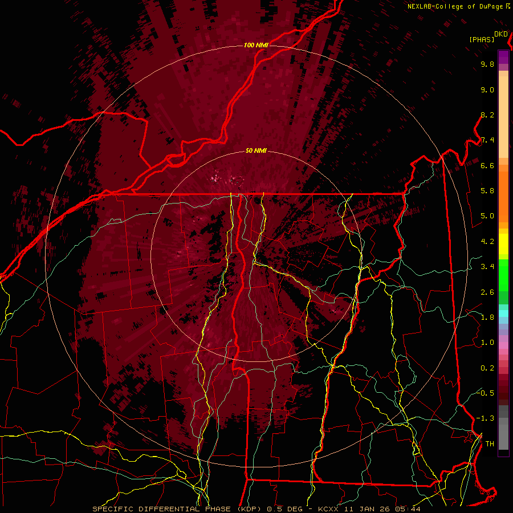
Task: Click the 9.8 value on the color scale
Action: click(x=487, y=64)
